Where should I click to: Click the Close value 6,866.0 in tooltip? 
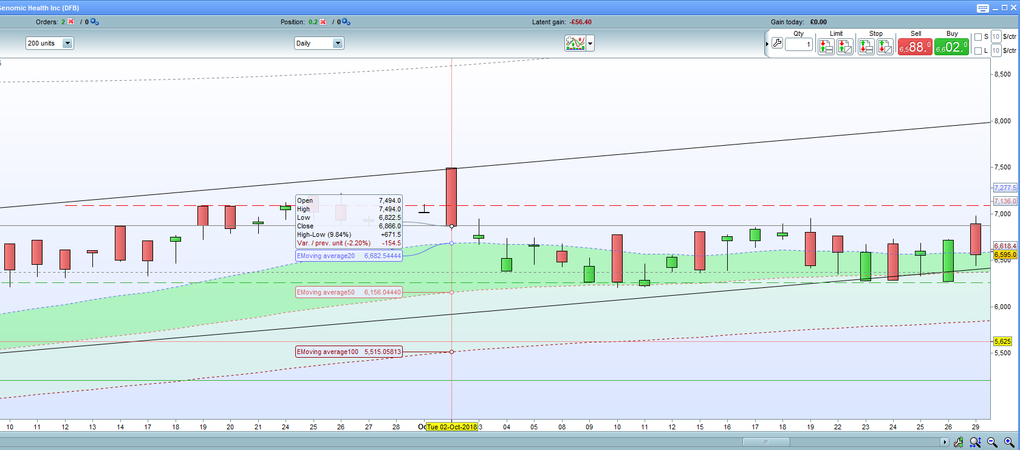tap(389, 226)
